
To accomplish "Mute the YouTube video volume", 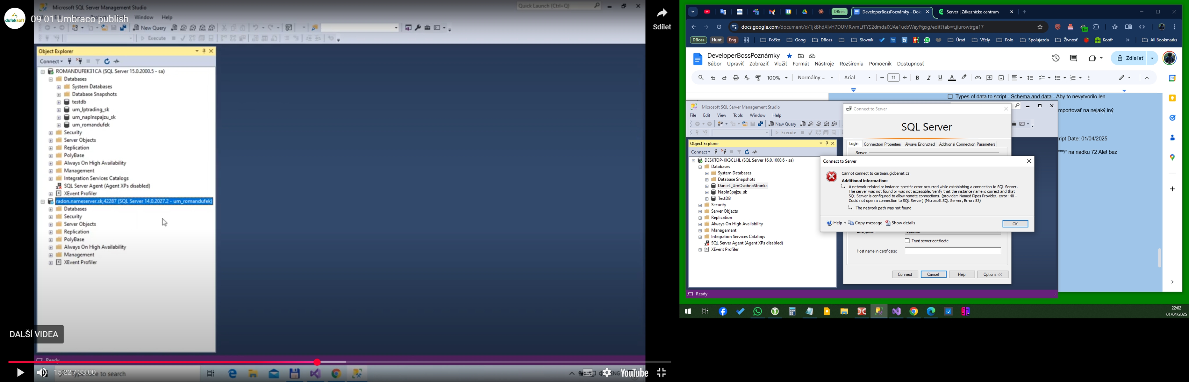I will (x=42, y=372).
